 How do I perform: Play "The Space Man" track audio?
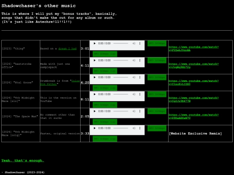click(94, 111)
